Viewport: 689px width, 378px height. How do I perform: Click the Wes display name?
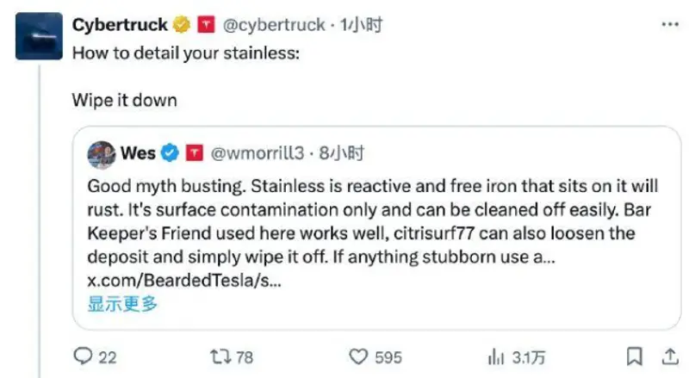tap(139, 153)
